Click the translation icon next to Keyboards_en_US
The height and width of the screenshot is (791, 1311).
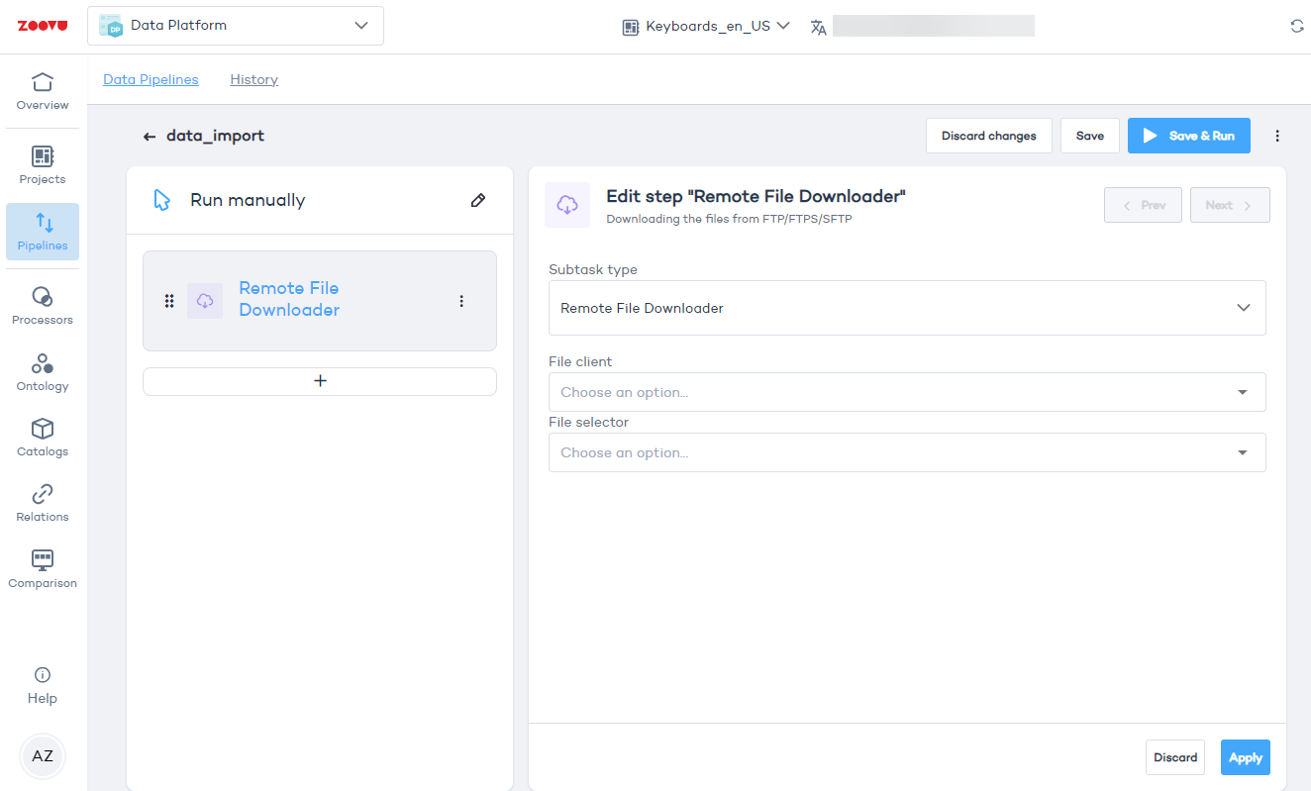[x=818, y=27]
